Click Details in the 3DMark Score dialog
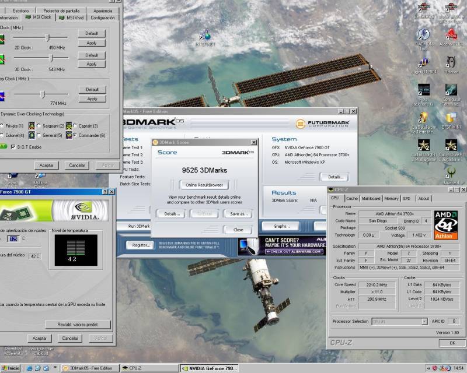Screen dimensions: 467x373 point(172,214)
